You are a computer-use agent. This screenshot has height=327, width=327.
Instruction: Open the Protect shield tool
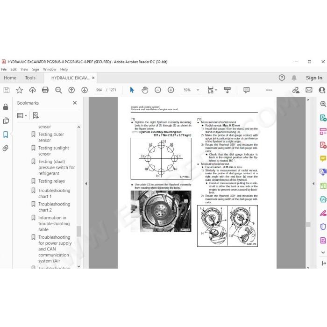[323, 227]
